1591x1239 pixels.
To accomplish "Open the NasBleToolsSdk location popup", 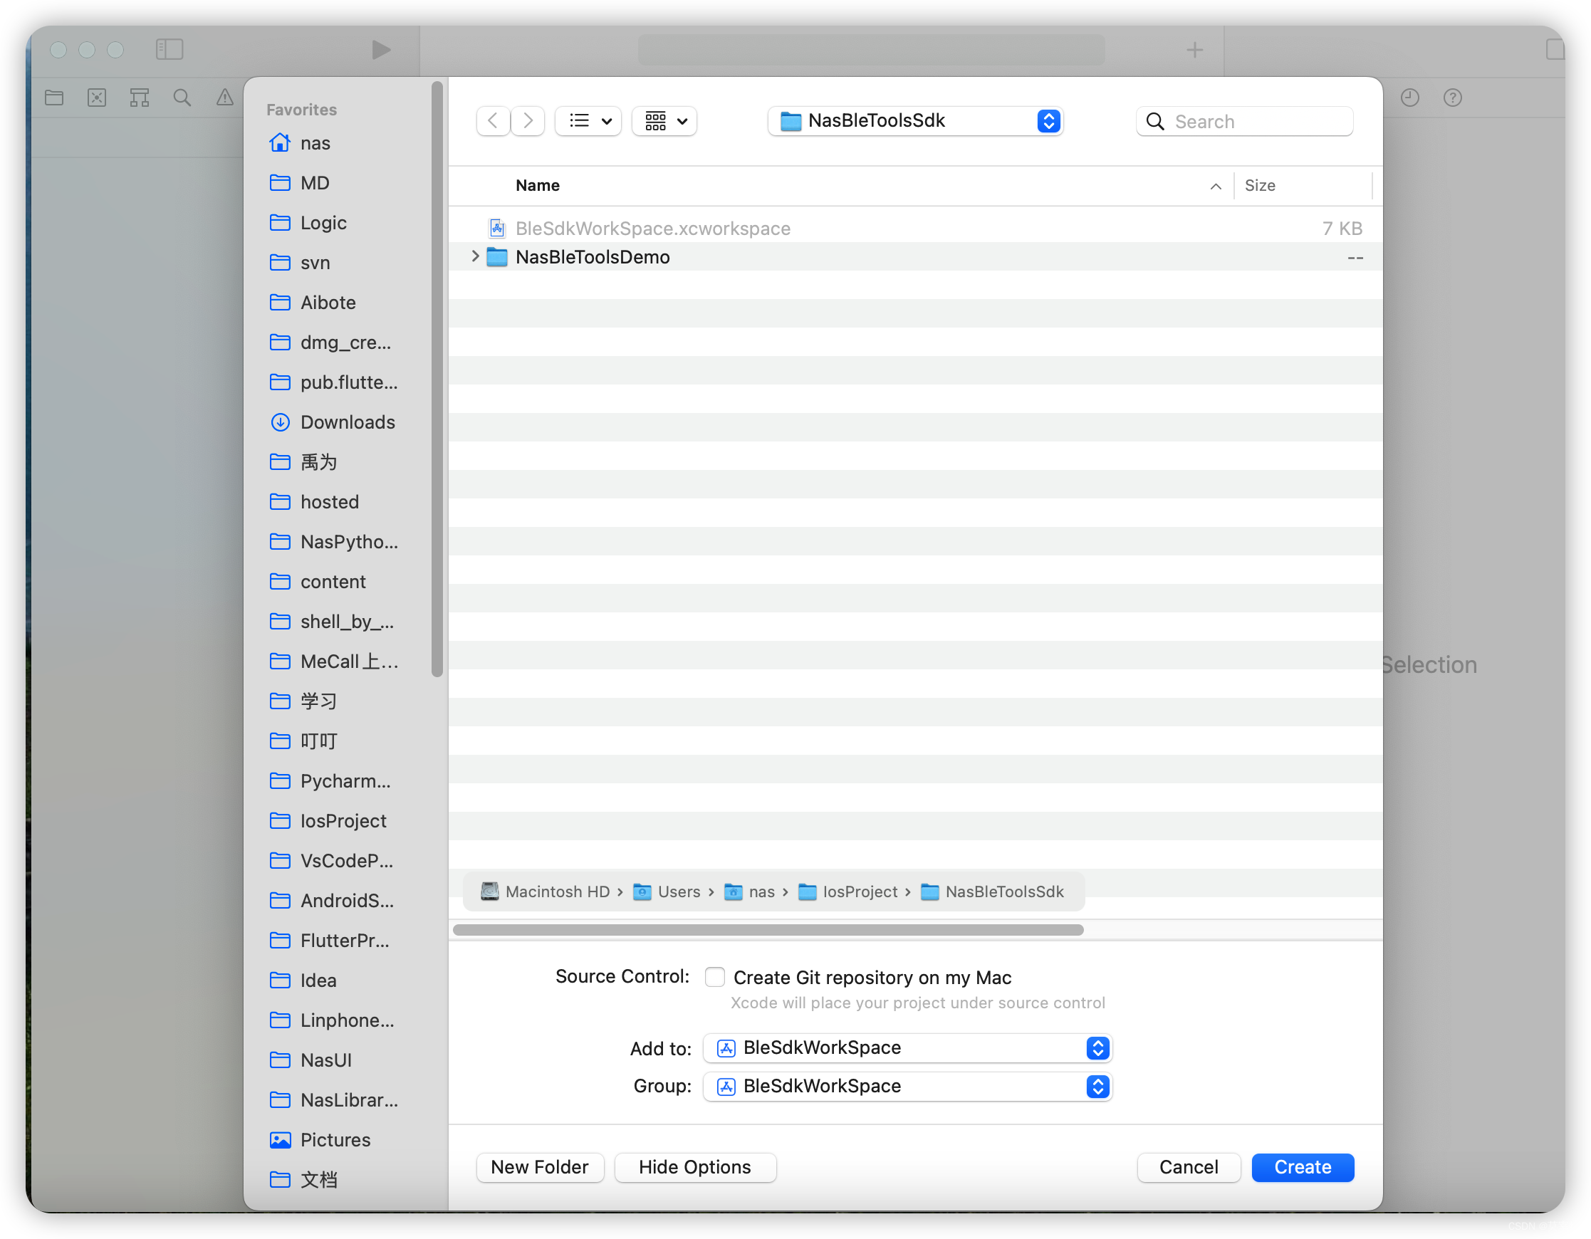I will [x=916, y=120].
